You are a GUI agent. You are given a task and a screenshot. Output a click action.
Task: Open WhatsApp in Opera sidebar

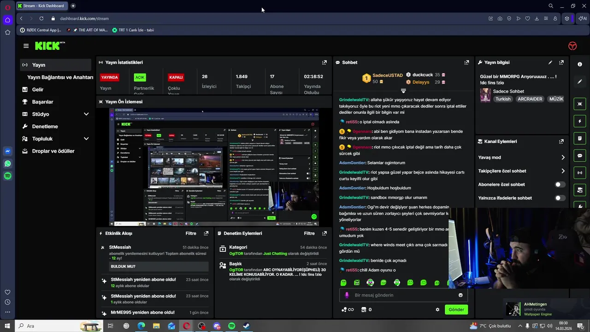click(7, 164)
